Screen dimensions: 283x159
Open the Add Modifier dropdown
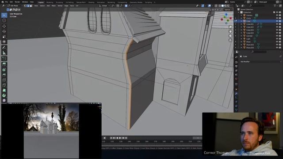tap(260, 62)
